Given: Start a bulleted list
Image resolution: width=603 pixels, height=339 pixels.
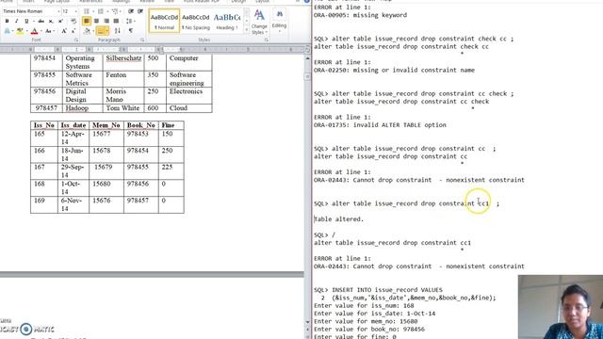Looking at the screenshot, I should (x=87, y=11).
